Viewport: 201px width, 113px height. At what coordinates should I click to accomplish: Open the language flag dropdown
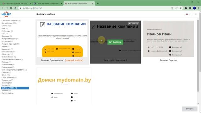tap(188, 14)
